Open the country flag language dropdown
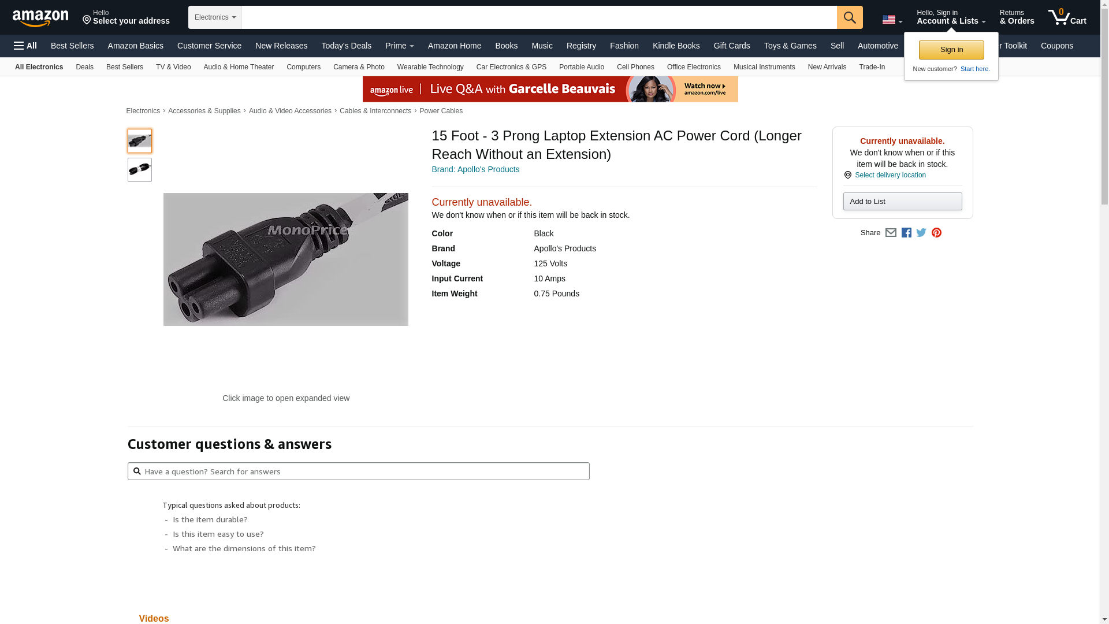Image resolution: width=1109 pixels, height=624 pixels. point(892,20)
